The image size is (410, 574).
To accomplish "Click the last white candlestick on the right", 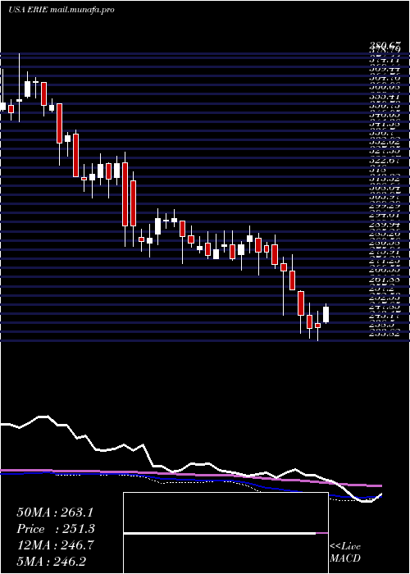I will point(326,314).
